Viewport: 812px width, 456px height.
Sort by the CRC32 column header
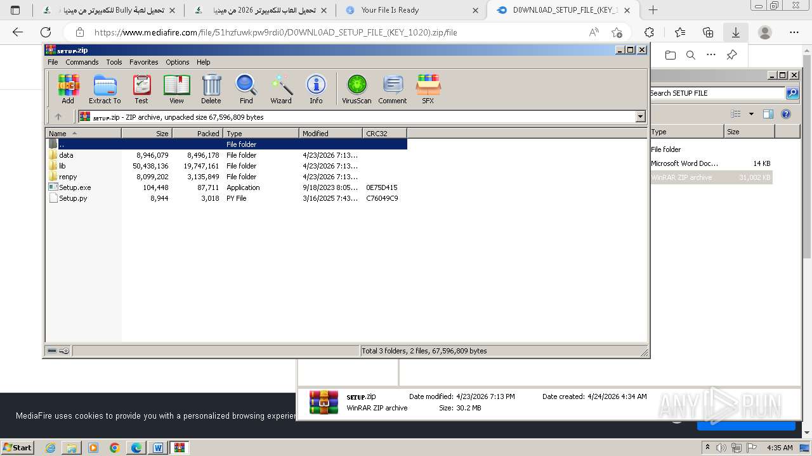(x=384, y=133)
